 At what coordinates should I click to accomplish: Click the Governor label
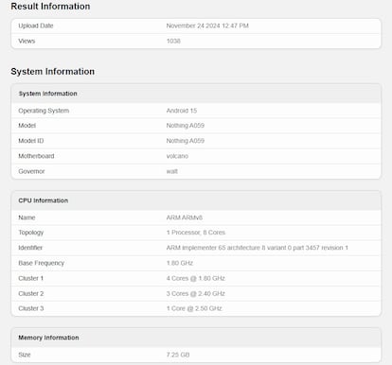31,171
